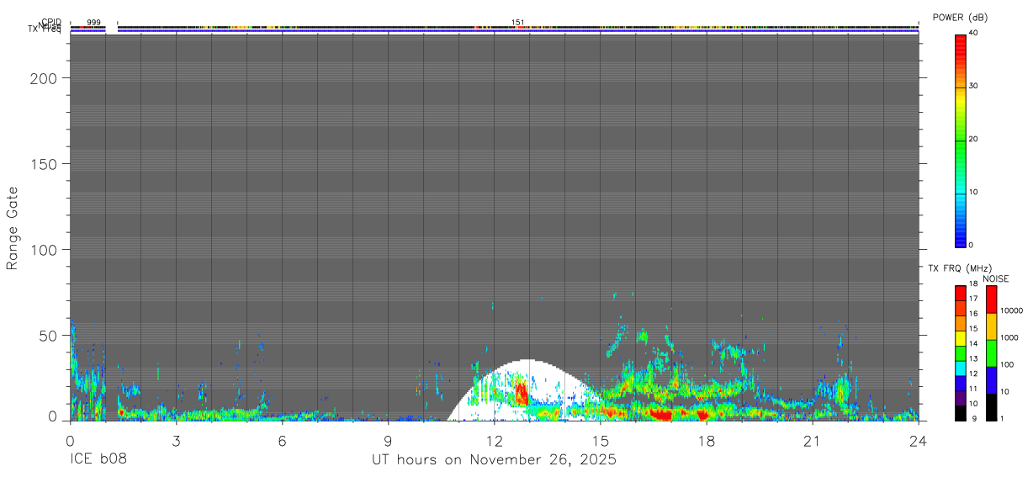Select the 10000 label on noise scale
Image resolution: width=1033 pixels, height=477 pixels.
pos(1011,310)
